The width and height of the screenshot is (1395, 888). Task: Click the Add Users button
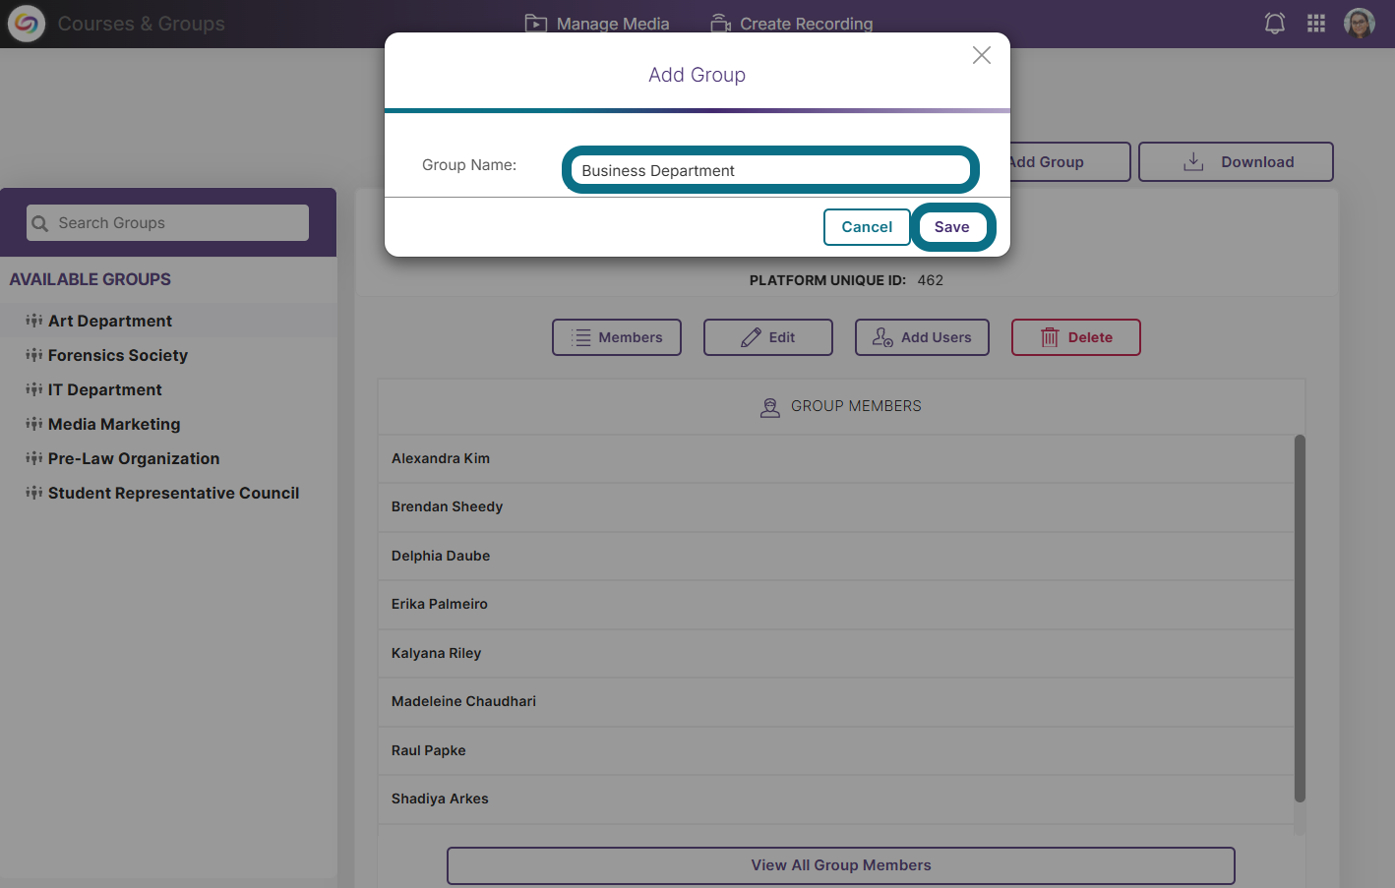click(922, 337)
